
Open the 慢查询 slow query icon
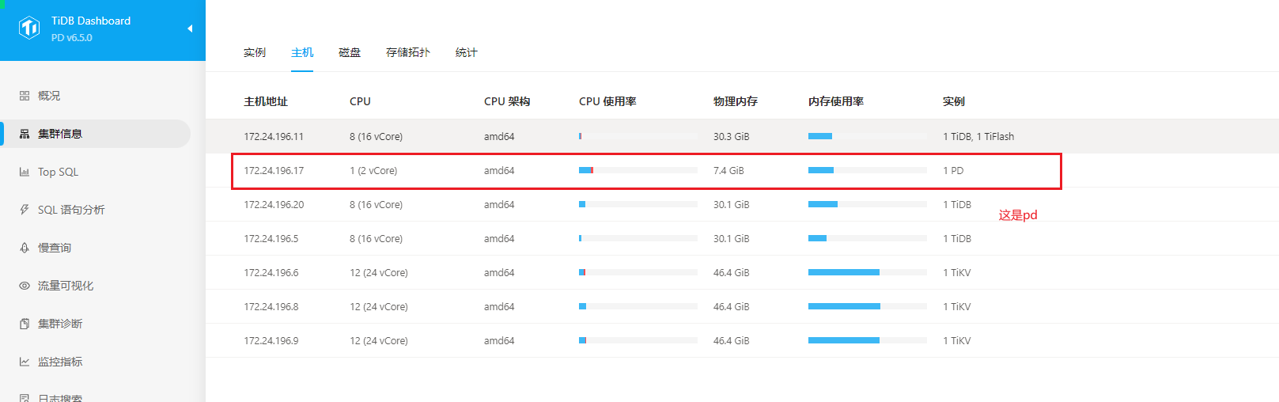(x=25, y=248)
